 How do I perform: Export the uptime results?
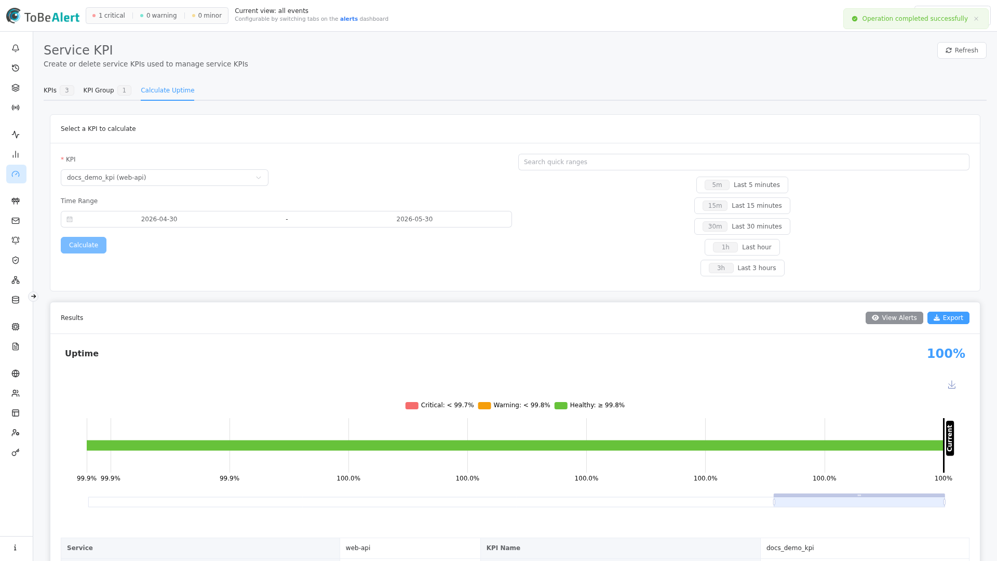[948, 318]
